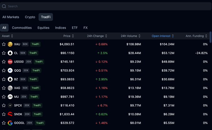Click the SPCX asset logo
The width and height of the screenshot is (212, 130).
point(10,105)
